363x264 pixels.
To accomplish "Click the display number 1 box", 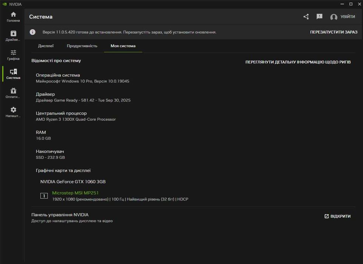I will (x=44, y=196).
